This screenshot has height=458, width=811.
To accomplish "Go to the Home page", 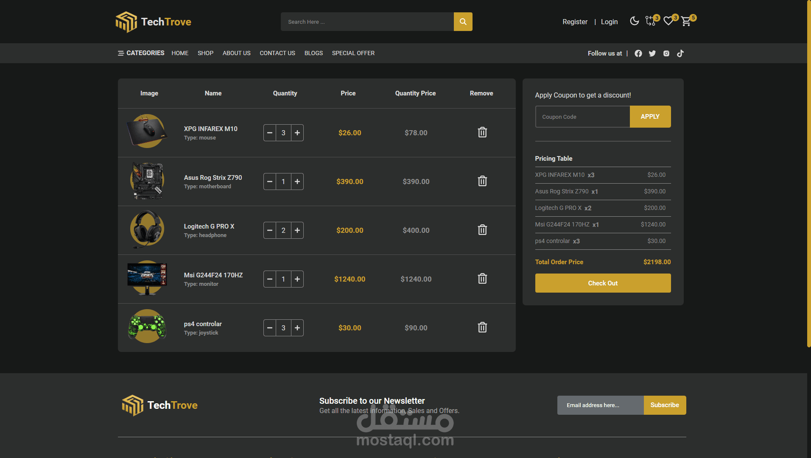I will 180,53.
